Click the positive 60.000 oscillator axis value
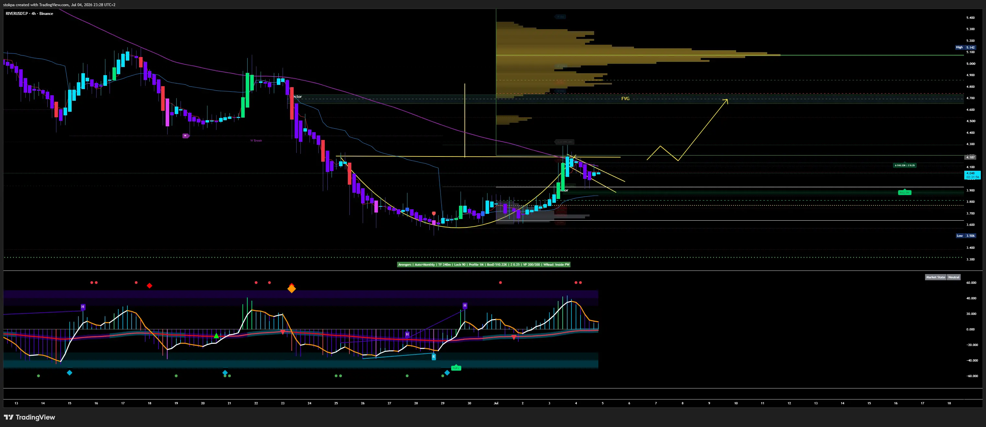Viewport: 986px width, 427px height. 971,283
